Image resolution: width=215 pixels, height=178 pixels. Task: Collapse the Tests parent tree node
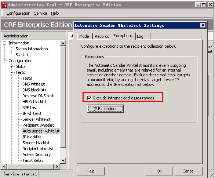11,72
